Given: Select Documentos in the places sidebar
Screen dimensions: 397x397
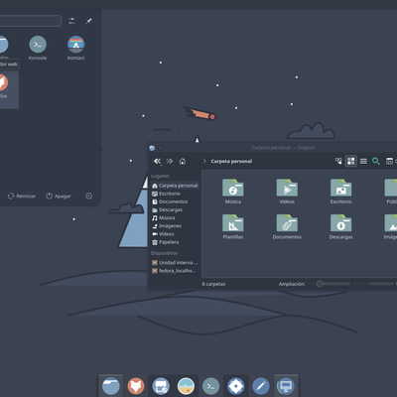Looking at the screenshot, I should point(175,201).
